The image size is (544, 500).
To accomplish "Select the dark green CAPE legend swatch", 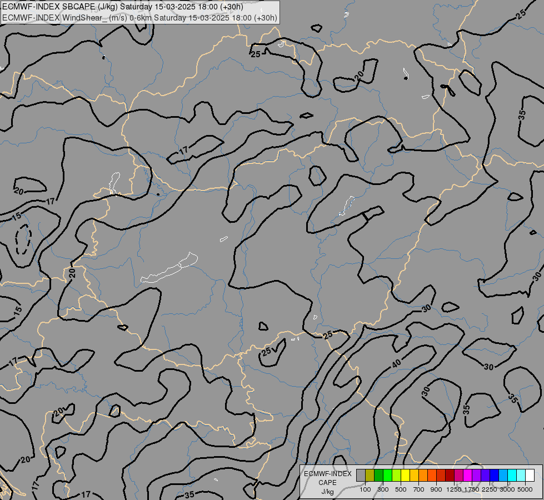I will click(379, 475).
